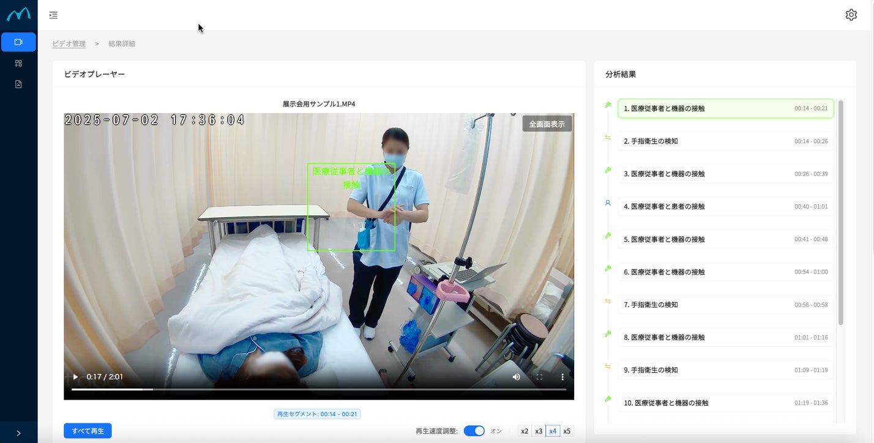Image resolution: width=874 pixels, height=443 pixels.
Task: Mute the video with the speaker icon
Action: [516, 377]
